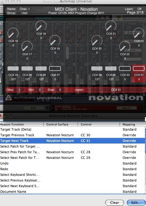
Task: Select the CC# 20 knob
Action: (97, 41)
